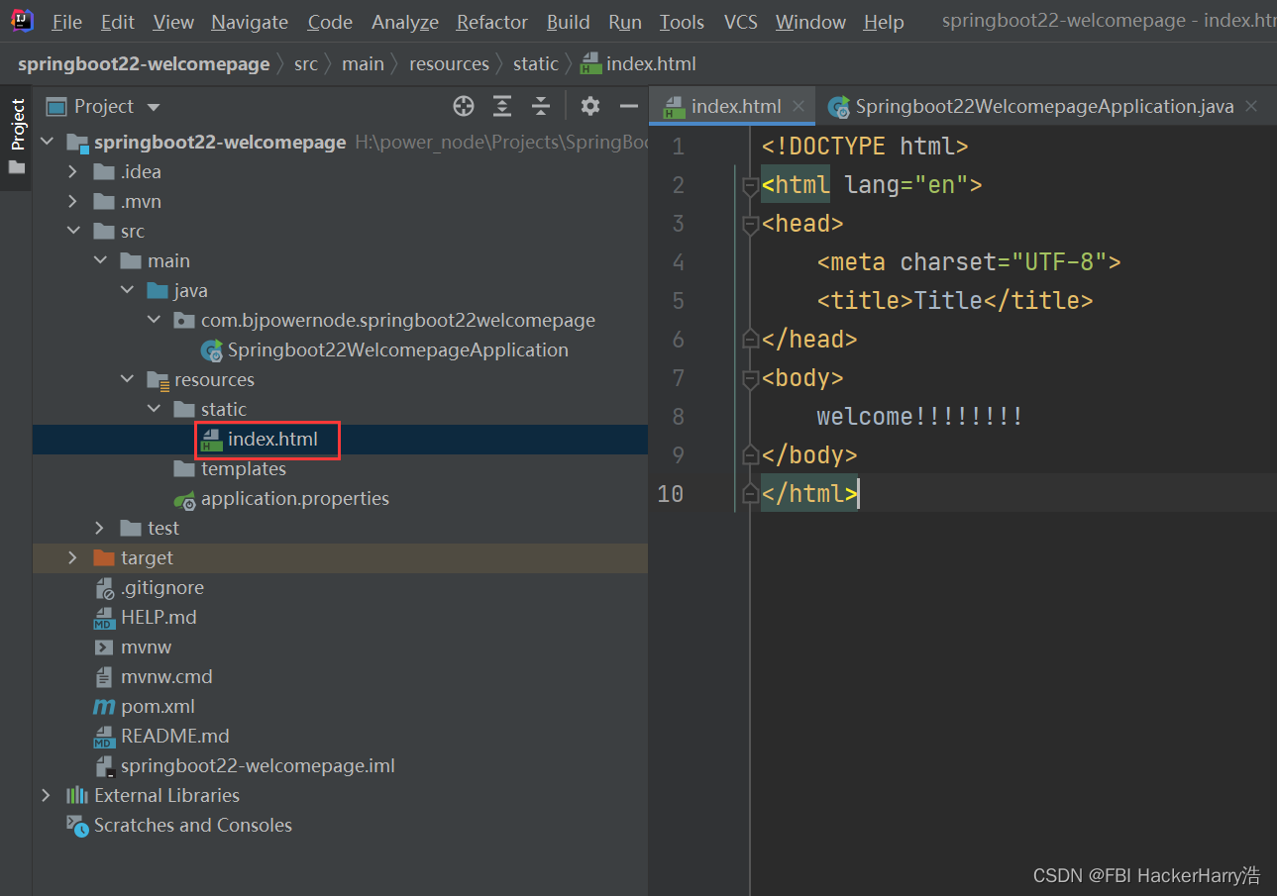Click the Expand All icon in Project panel

coord(502,106)
